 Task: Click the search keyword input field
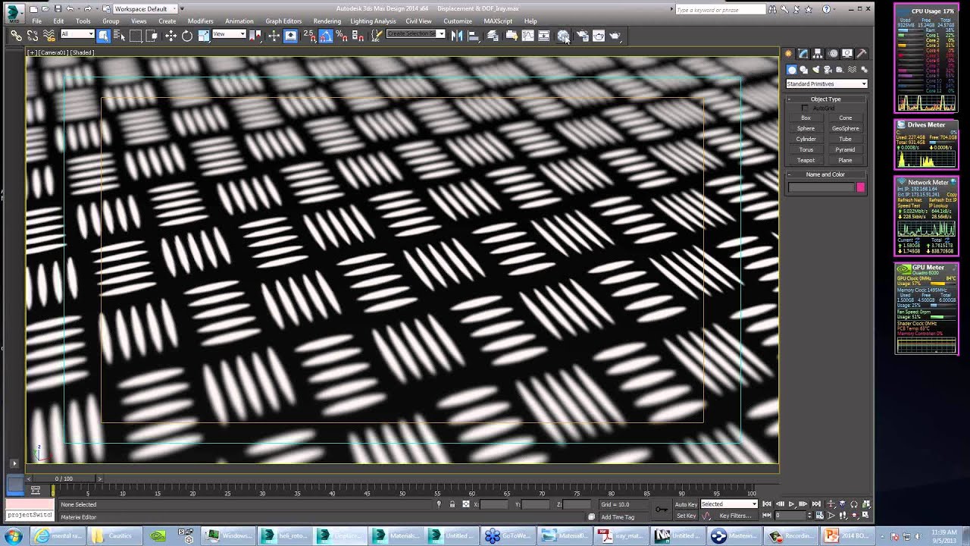pos(720,9)
